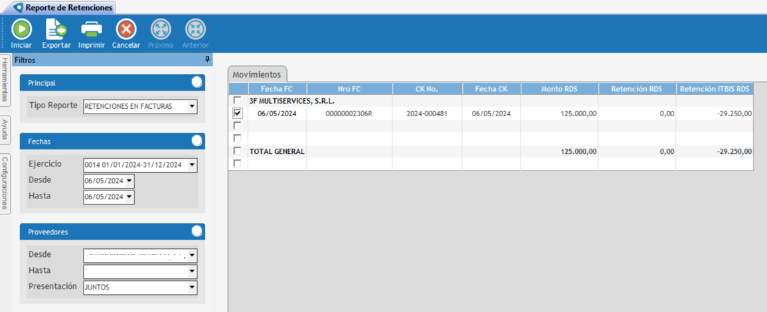Sort by Monto RDS column header
This screenshot has height=312, width=767.
pos(560,88)
